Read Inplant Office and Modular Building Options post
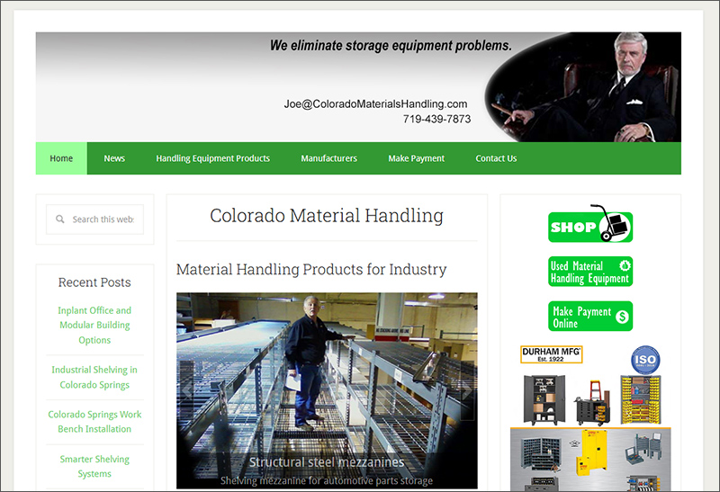This screenshot has height=492, width=720. [x=94, y=325]
